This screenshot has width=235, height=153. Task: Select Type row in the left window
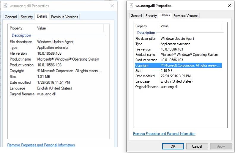pos(56,48)
